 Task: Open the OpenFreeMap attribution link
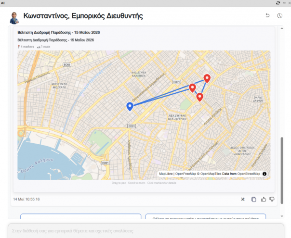click(x=185, y=174)
